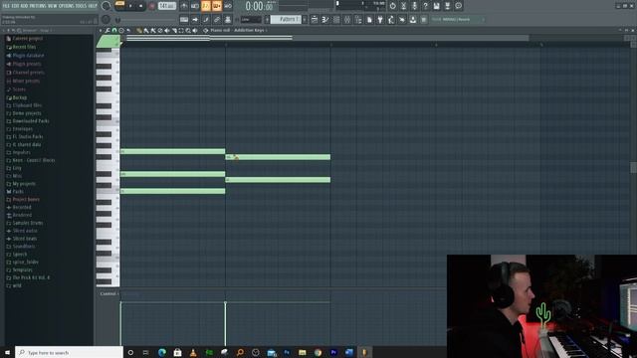Viewport: 637px width, 358px height.
Task: Open the piano roll stamp tool icon
Action: click(x=121, y=31)
